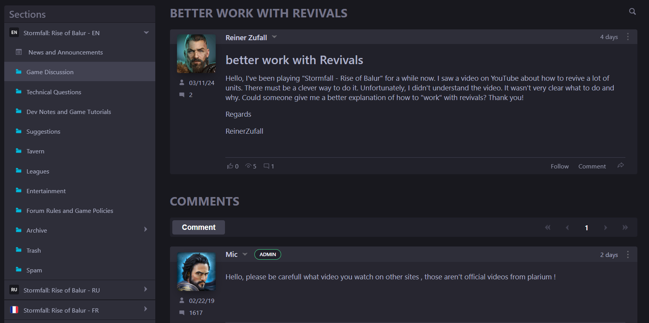Expand Stormfall: Rise of Balur - RU section
649x323 pixels.
(146, 289)
